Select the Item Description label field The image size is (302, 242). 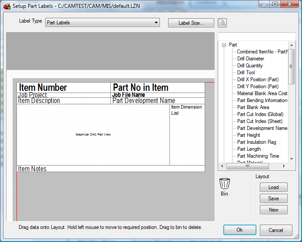63,101
